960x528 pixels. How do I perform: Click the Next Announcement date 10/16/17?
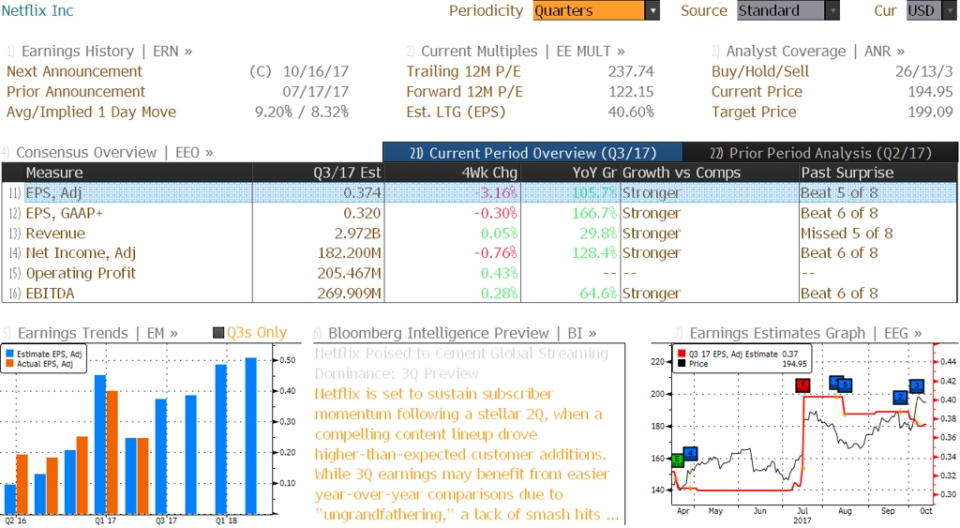[x=315, y=71]
